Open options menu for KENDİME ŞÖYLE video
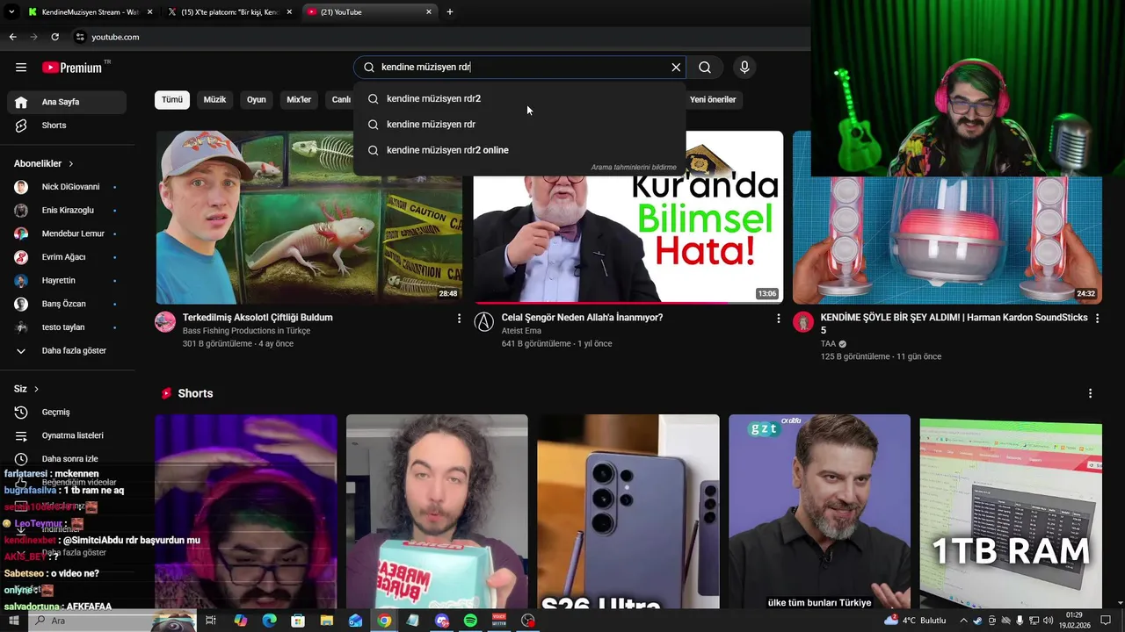Screen dimensions: 1125x632 [x=1097, y=319]
